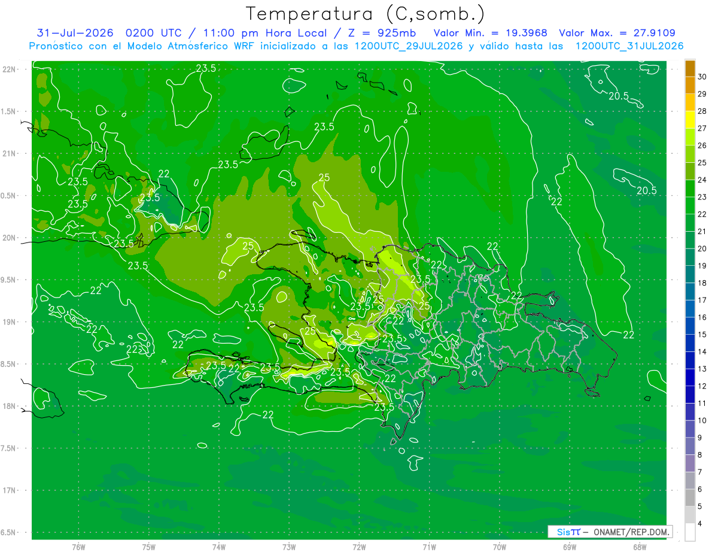This screenshot has width=718, height=555.
Task: Click the "0.5N" latitude axis label
Action: 9,196
